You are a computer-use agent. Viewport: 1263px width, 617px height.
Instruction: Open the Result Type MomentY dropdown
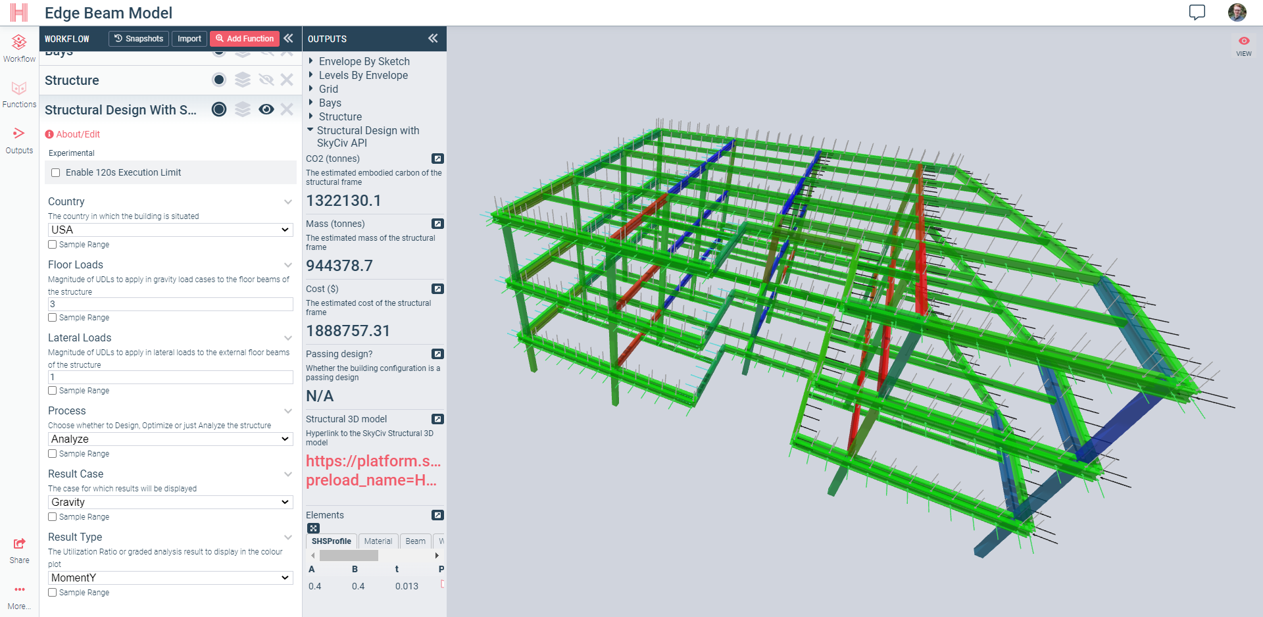(170, 578)
